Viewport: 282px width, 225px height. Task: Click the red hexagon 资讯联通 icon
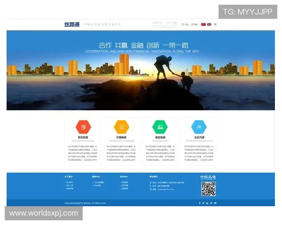(83, 127)
